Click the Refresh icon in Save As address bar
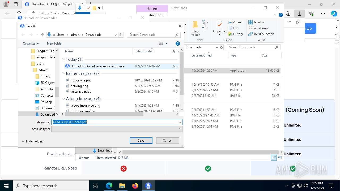340x191 pixels. 121,35
